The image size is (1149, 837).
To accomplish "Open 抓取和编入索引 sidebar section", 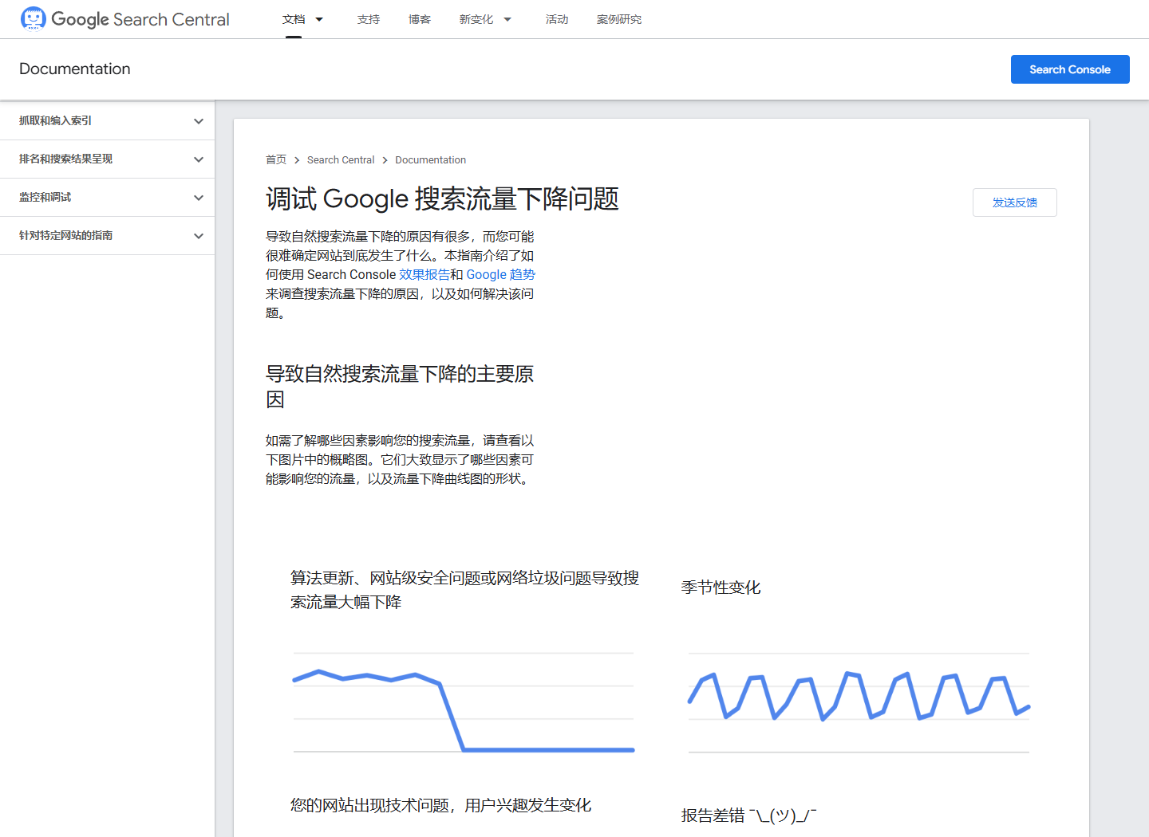I will tap(55, 120).
